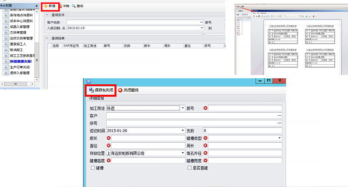Image resolution: width=348 pixels, height=187 pixels.
Task: Open the 返迁时间 date dropdown
Action: tap(183, 130)
